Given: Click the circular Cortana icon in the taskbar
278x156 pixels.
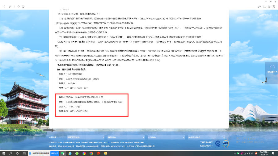Looking at the screenshot, I should click(17, 153).
